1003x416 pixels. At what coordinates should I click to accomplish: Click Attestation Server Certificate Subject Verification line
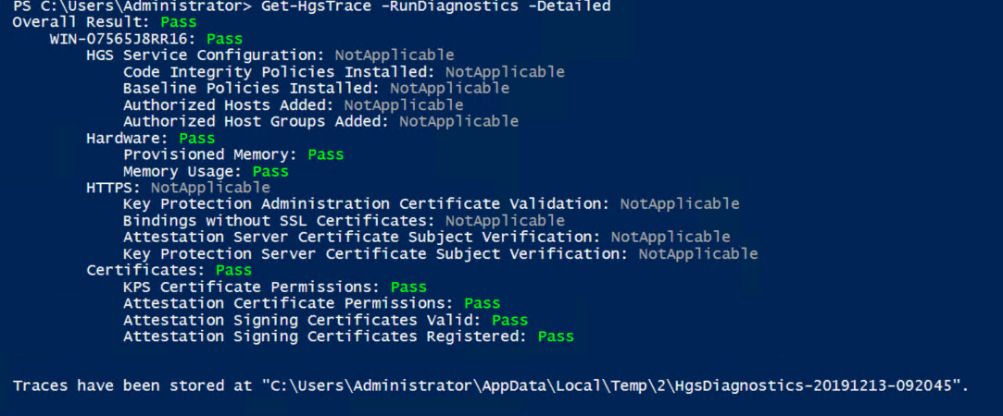427,238
